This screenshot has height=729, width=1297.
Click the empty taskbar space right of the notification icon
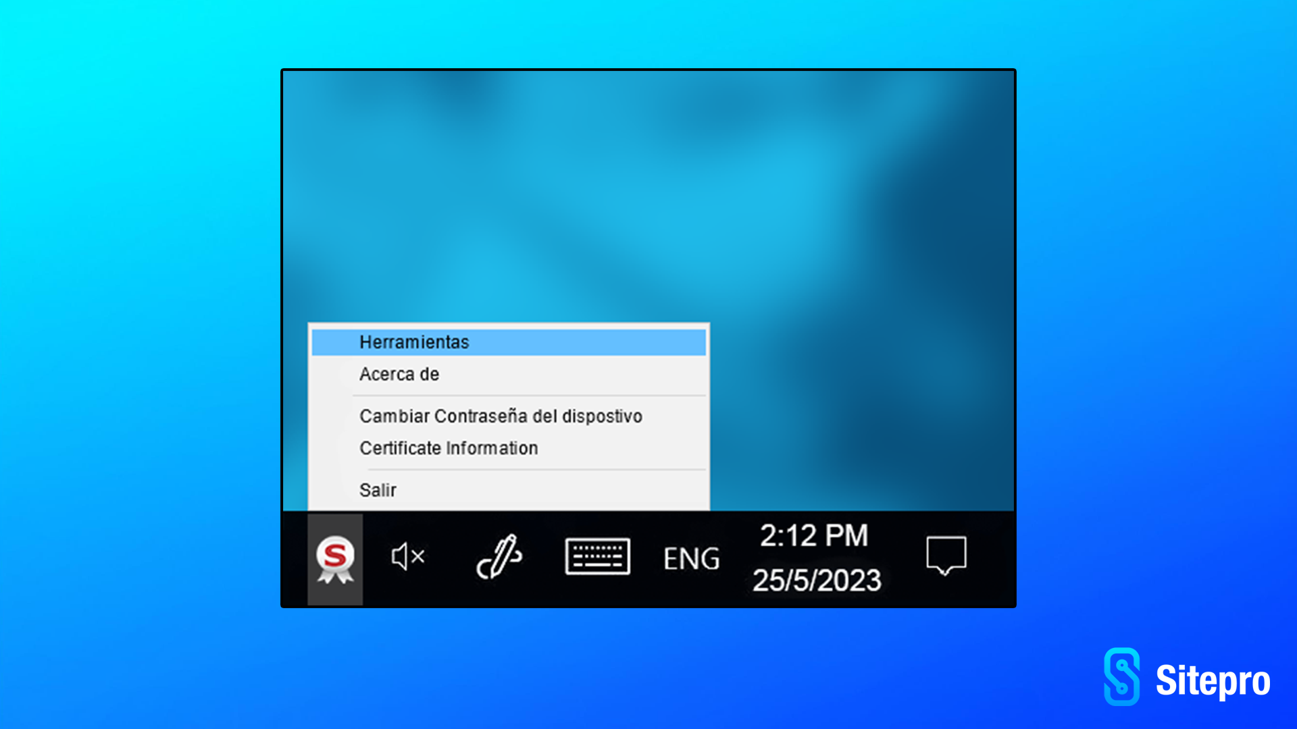click(993, 559)
